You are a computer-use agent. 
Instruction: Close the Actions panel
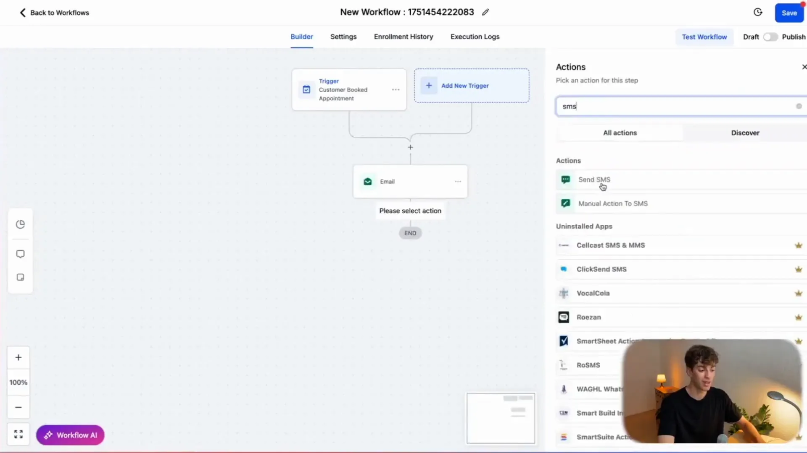click(804, 67)
